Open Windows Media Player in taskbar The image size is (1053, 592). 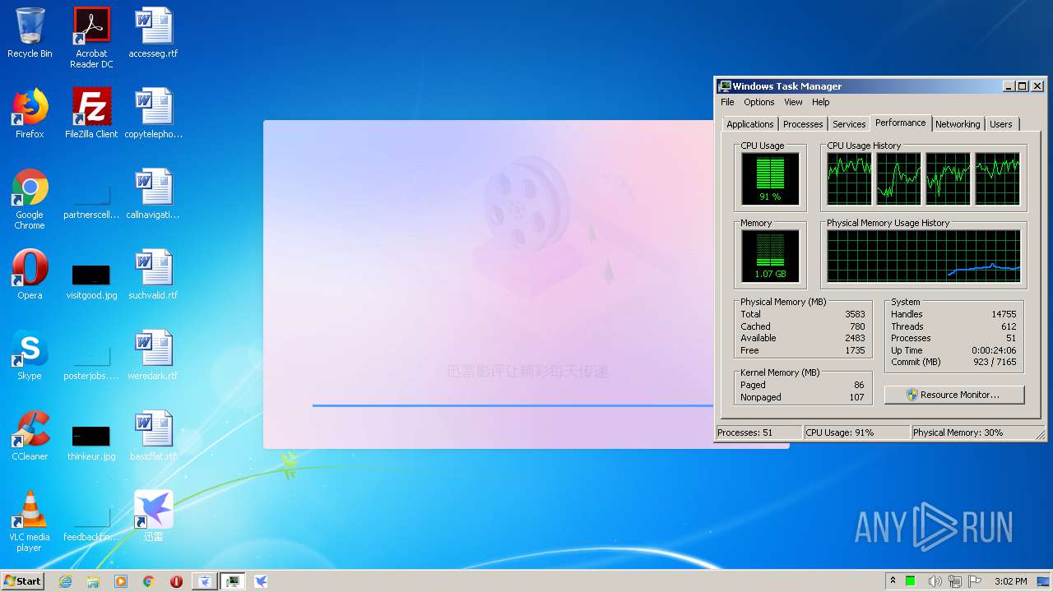tap(121, 581)
